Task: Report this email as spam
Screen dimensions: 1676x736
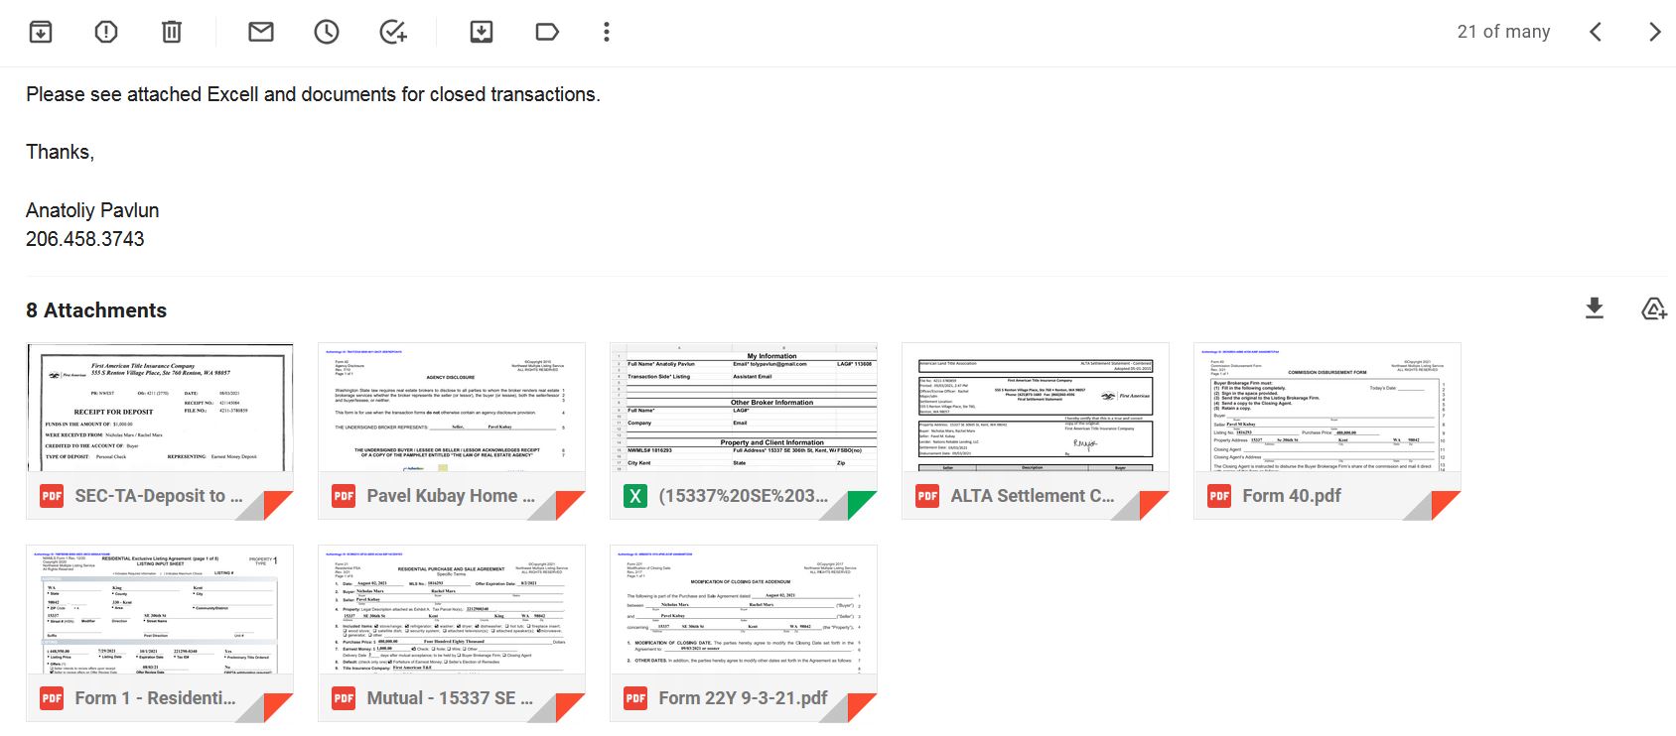Action: (106, 32)
